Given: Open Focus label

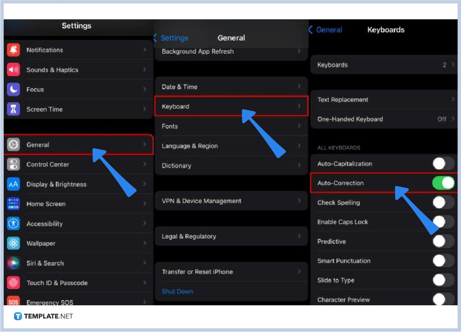Looking at the screenshot, I should click(35, 90).
